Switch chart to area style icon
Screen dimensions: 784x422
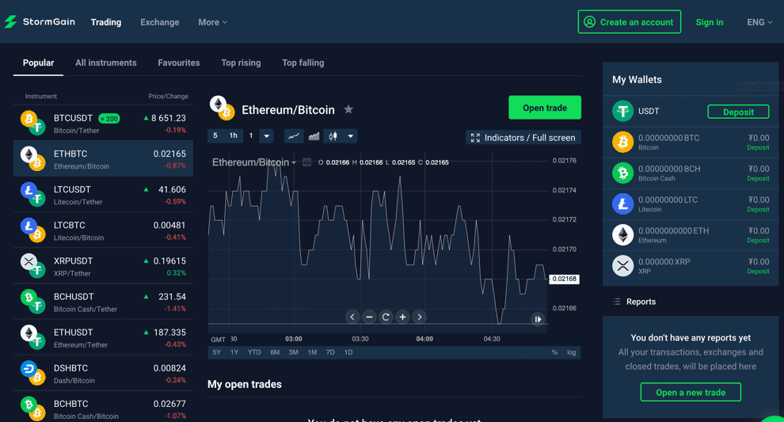click(314, 136)
